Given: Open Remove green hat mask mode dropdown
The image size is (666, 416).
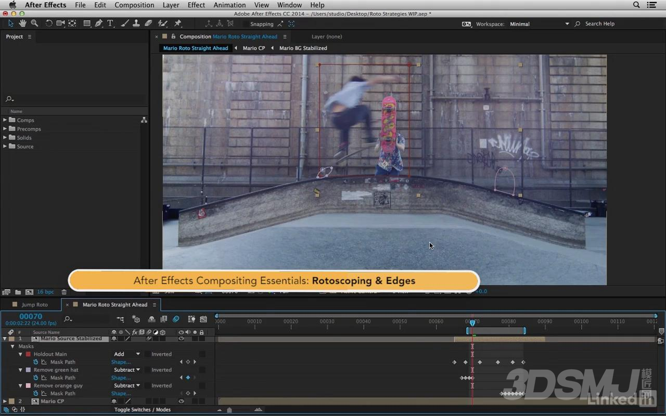Looking at the screenshot, I should 127,370.
